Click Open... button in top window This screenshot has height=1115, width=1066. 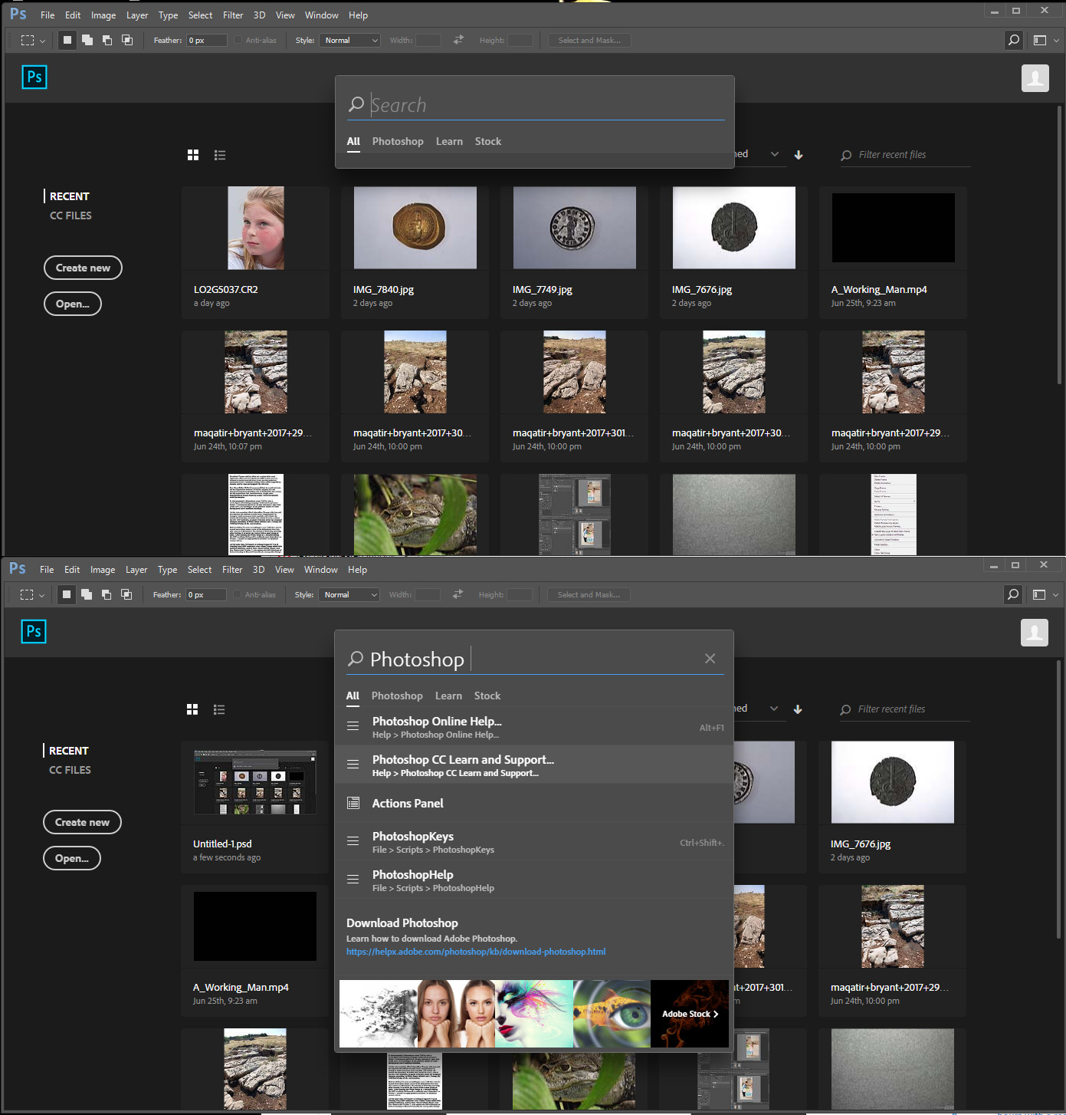[73, 304]
